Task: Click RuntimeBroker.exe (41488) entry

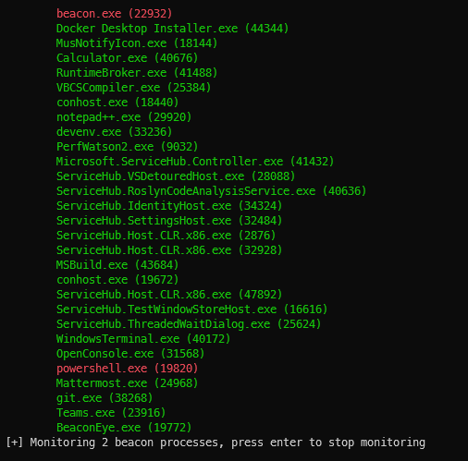Action: pyautogui.click(x=137, y=73)
